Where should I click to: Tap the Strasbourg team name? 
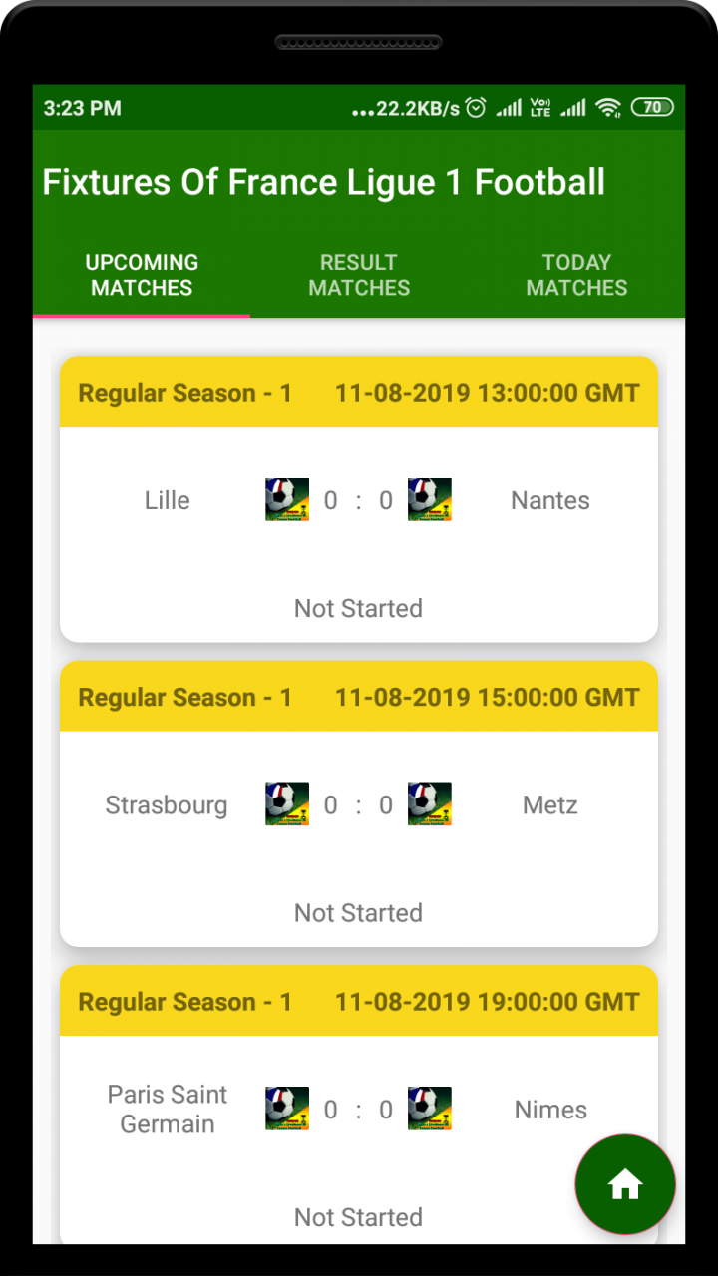tap(167, 805)
